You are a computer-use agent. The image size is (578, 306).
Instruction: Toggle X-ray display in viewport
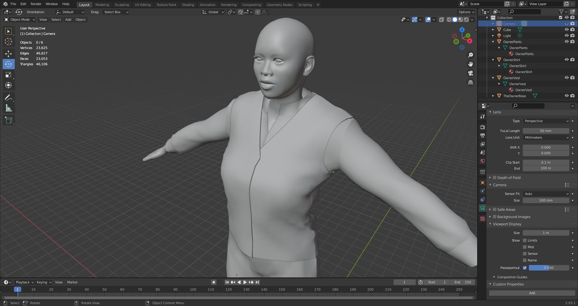[441, 19]
